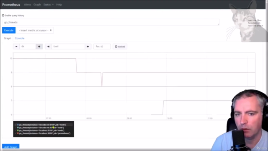Image resolution: width=268 pixels, height=151 pixels.
Task: Open the Help page in navbar
Action: [59, 5]
